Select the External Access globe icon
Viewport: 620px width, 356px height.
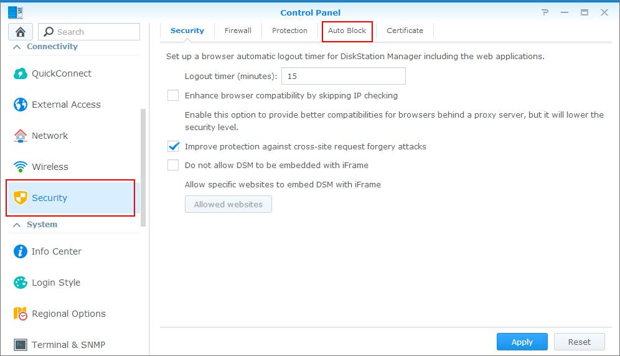pos(20,105)
